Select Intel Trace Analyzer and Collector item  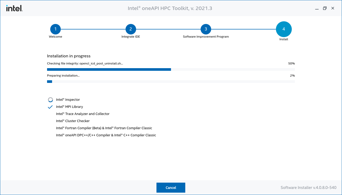tap(82, 114)
